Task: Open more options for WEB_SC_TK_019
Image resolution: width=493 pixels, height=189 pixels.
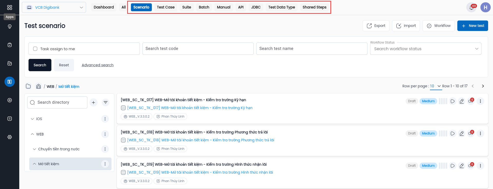Action: coord(480,166)
